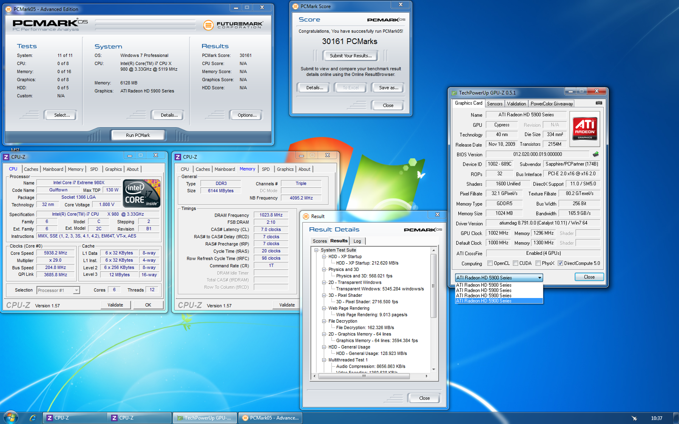Switch to Scores tab in Result window

point(320,241)
